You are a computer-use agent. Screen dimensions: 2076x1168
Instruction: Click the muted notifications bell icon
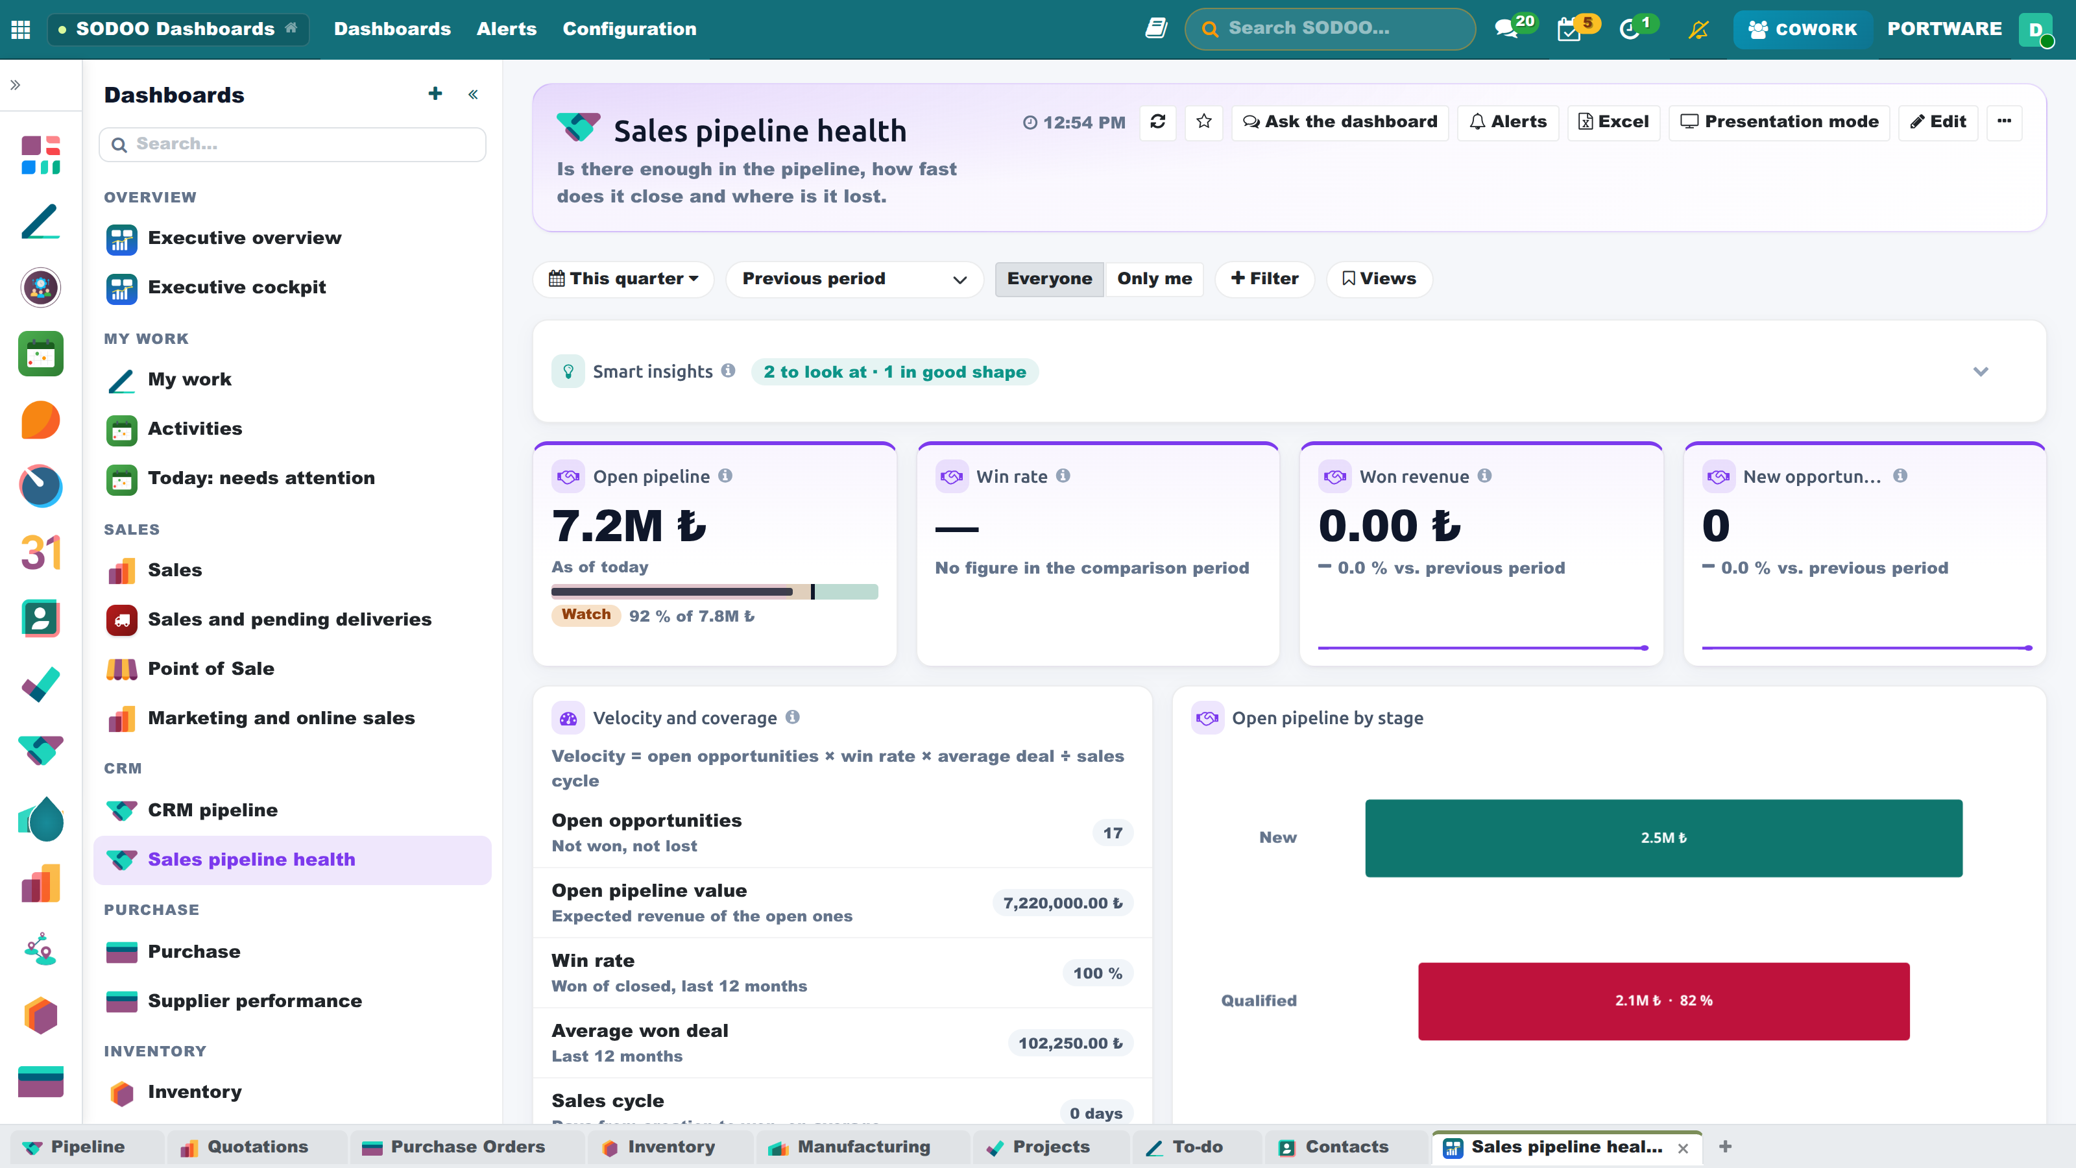(x=1699, y=29)
